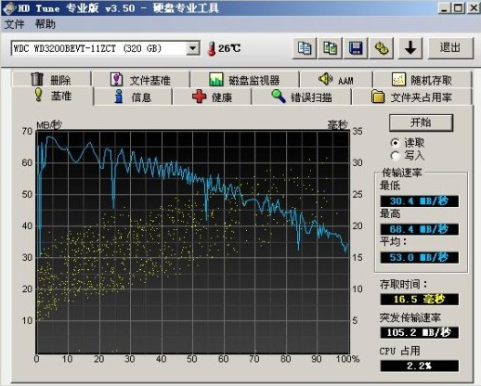The height and width of the screenshot is (386, 481).
Task: Click the copy text to clipboard icon
Action: [x=305, y=48]
